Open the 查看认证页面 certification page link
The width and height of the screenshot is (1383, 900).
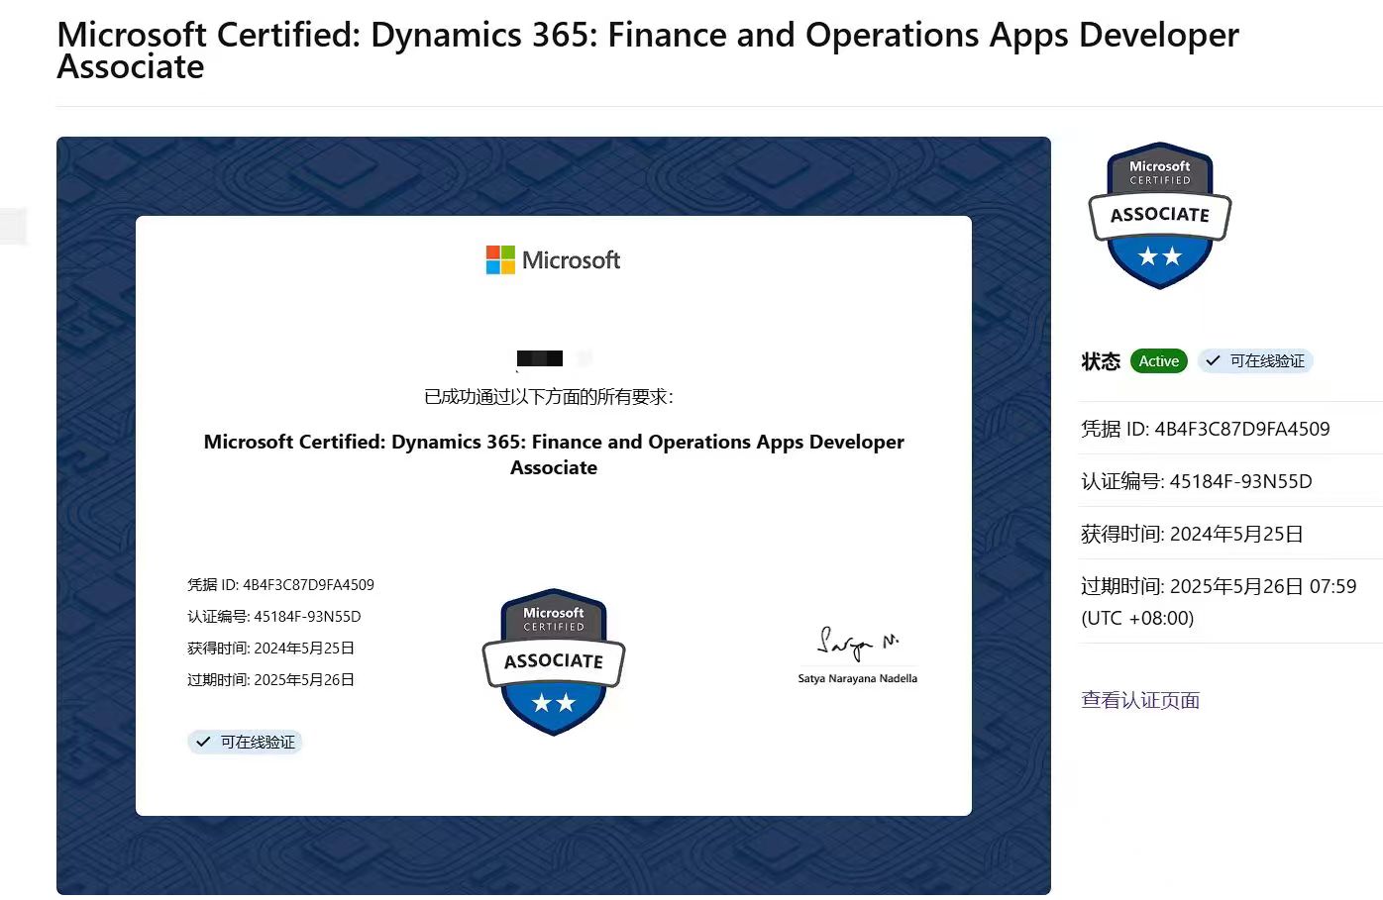1139,700
